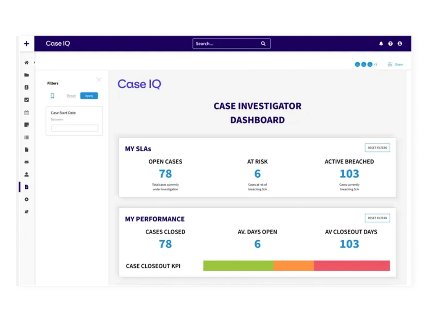The image size is (430, 322).
Task: Open the person profile sidebar icon
Action: (x=26, y=174)
